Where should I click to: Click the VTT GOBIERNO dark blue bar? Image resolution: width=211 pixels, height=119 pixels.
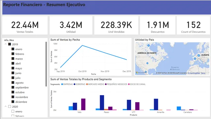129,105
